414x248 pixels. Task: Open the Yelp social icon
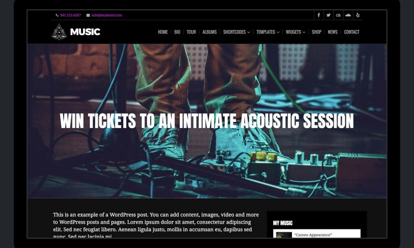pyautogui.click(x=358, y=15)
